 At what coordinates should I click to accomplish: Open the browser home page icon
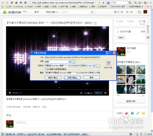[16, 3]
